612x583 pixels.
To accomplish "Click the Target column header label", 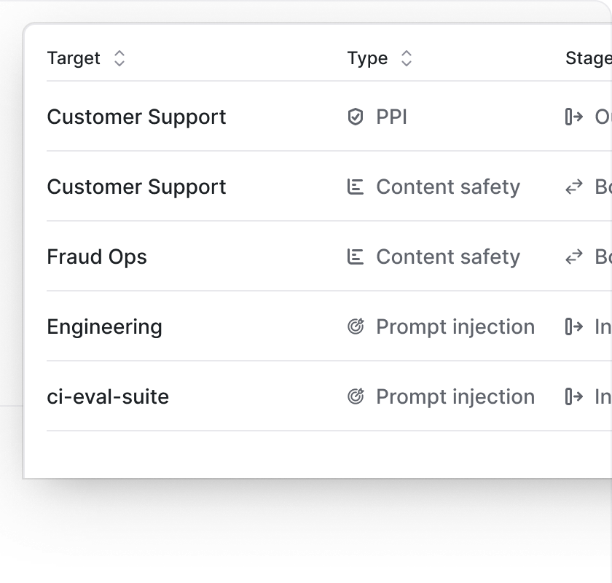I will coord(74,58).
